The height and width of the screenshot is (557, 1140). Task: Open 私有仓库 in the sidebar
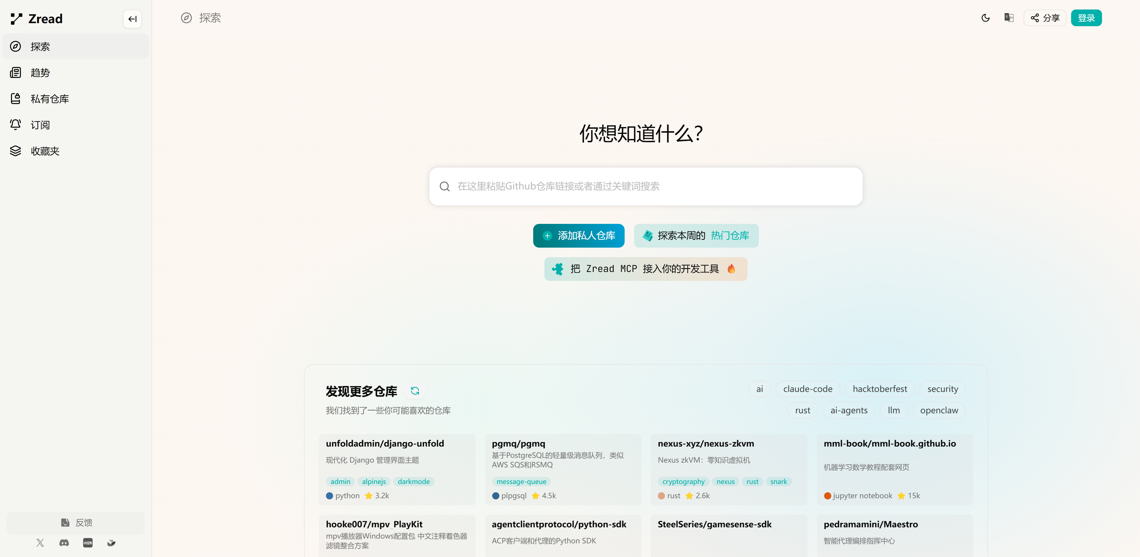49,99
